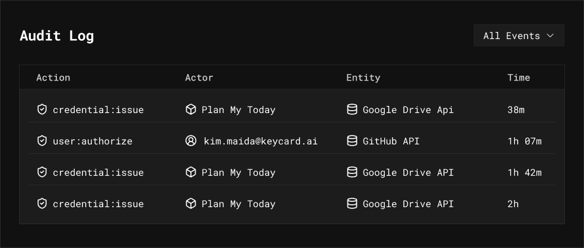Click database icon in the 1h 42m row

coord(352,172)
